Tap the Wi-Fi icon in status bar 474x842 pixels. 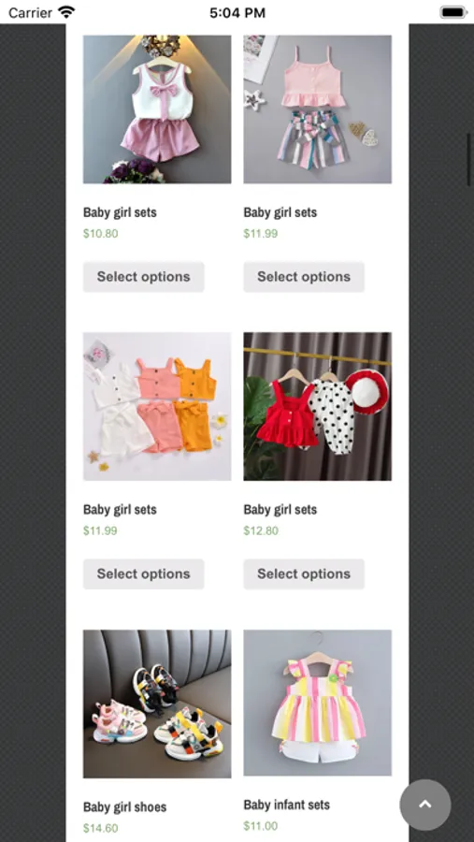(x=67, y=12)
